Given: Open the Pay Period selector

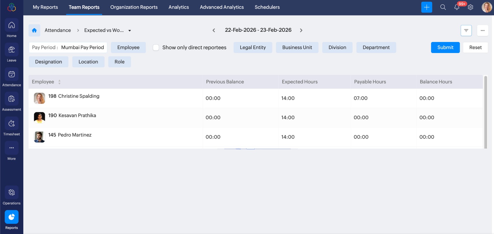Looking at the screenshot, I should [x=68, y=47].
